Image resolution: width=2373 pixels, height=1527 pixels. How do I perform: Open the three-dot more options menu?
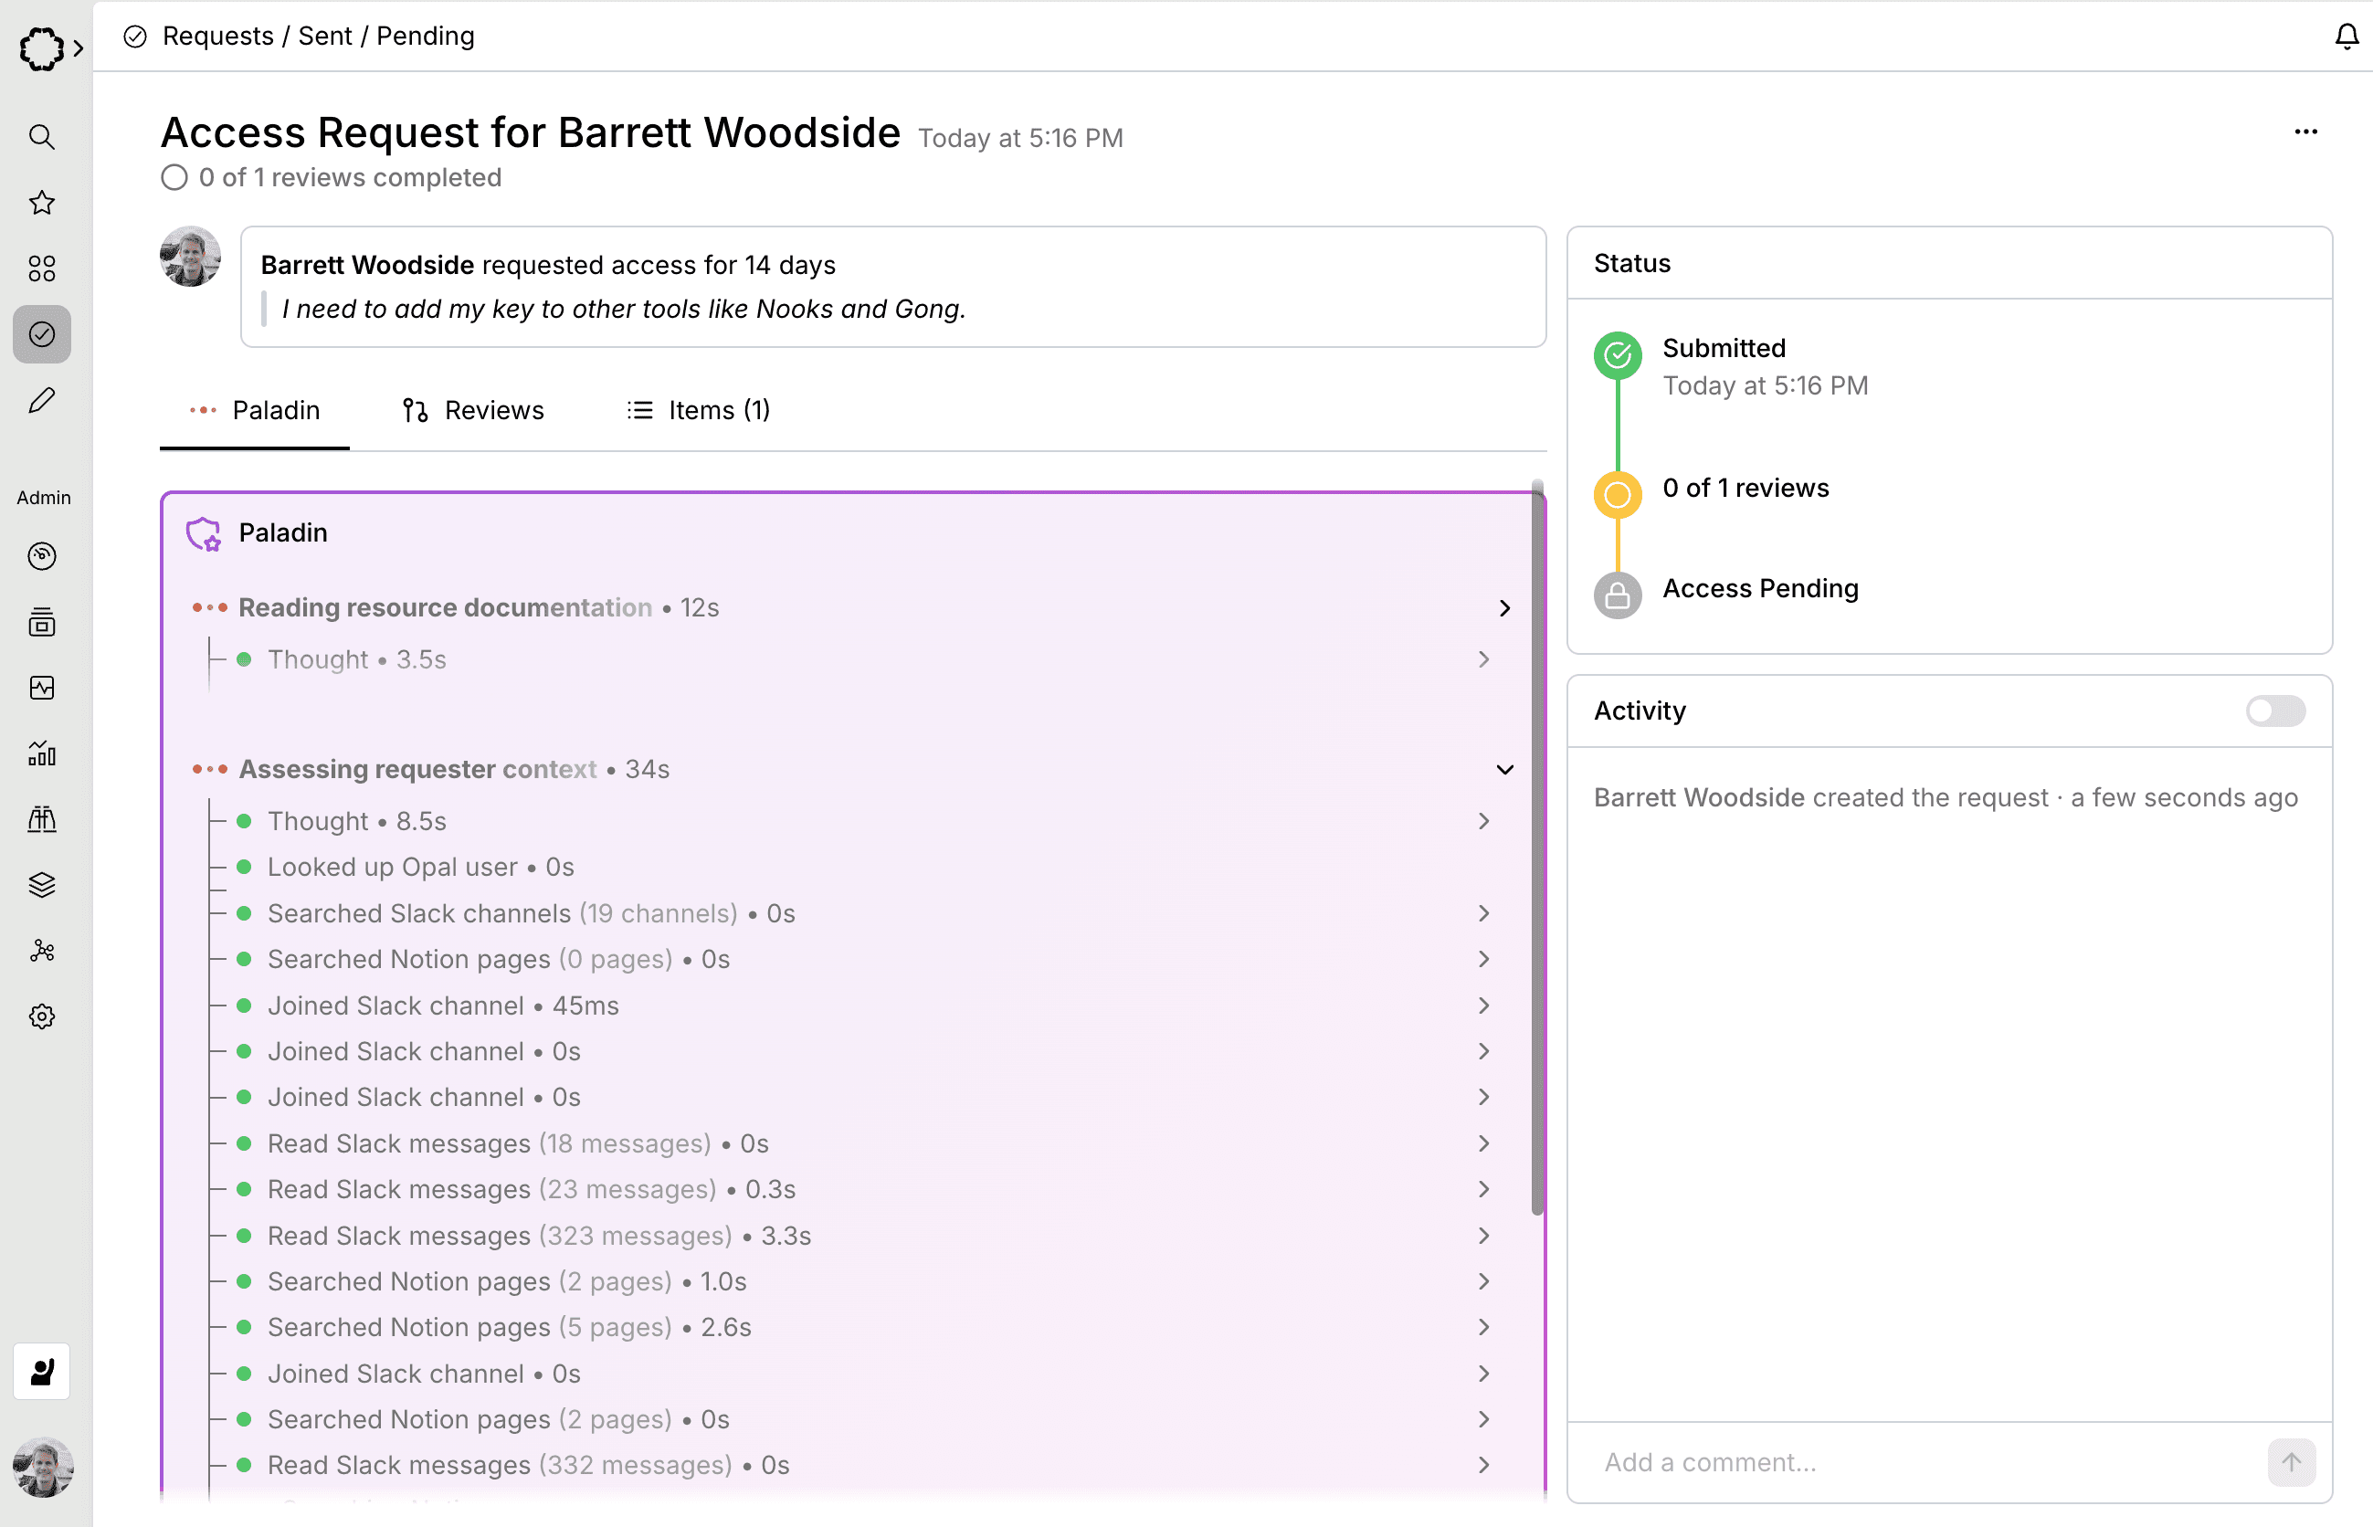[2305, 132]
